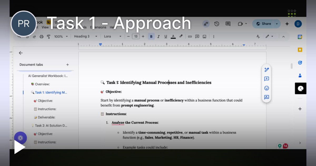316x166 pixels.
Task: Open the zoom level 100% dropdown
Action: click(x=61, y=36)
